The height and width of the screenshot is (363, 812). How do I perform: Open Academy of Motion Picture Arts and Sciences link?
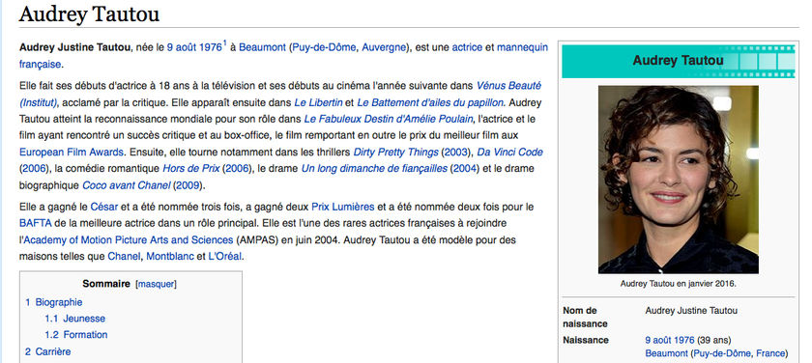tap(129, 240)
